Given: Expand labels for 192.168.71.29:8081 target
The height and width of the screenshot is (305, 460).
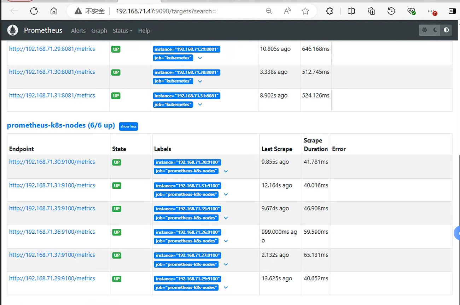Looking at the screenshot, I should point(200,58).
